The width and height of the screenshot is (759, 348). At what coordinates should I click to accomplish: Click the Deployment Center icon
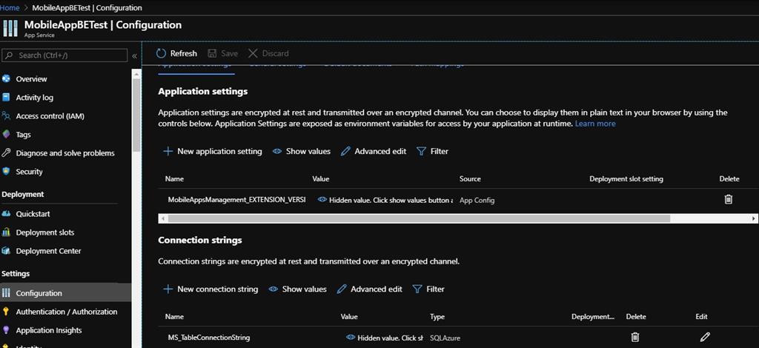[x=6, y=251]
